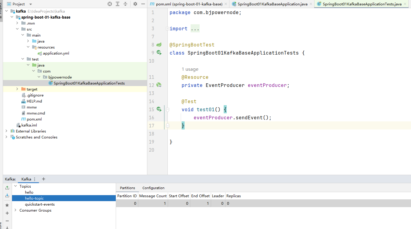Click the Spring leaf gutter icon on line 8
411x229 pixels.
[x=159, y=45]
